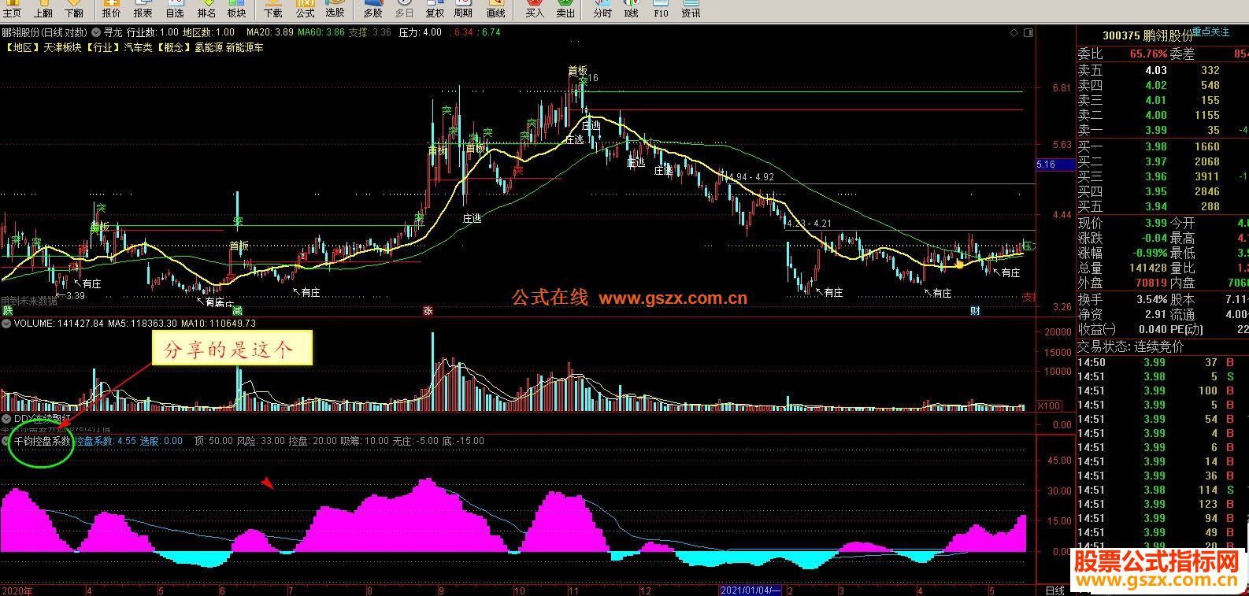The height and width of the screenshot is (596, 1249).
Task: Click the 氢能源 concept tag
Action: (x=209, y=48)
